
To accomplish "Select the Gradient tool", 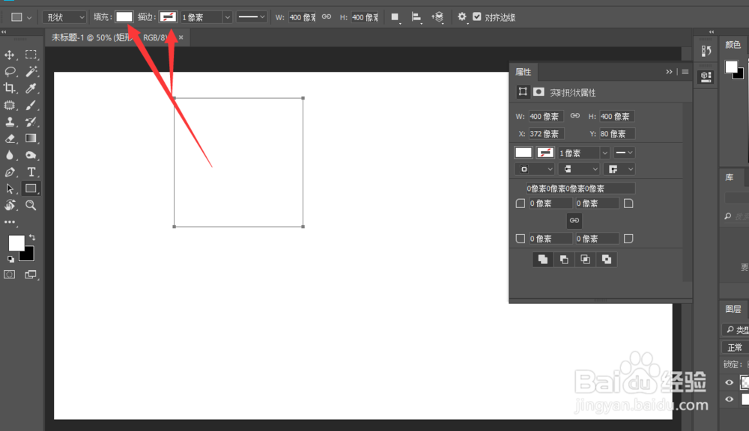I will point(31,138).
